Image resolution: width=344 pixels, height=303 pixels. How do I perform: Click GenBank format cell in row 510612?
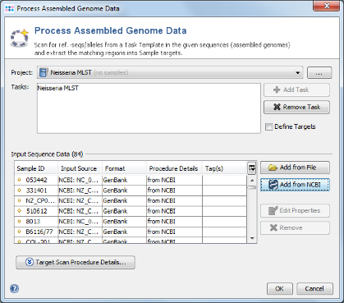pos(124,211)
